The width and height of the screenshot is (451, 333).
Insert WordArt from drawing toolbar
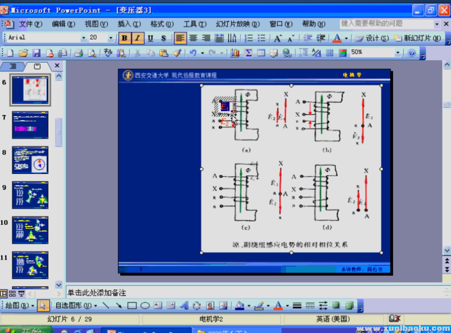coord(184,306)
